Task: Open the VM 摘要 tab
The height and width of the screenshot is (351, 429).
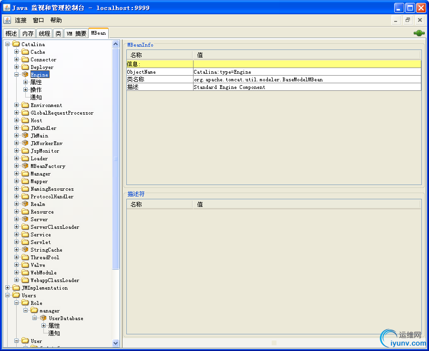Action: [x=76, y=33]
